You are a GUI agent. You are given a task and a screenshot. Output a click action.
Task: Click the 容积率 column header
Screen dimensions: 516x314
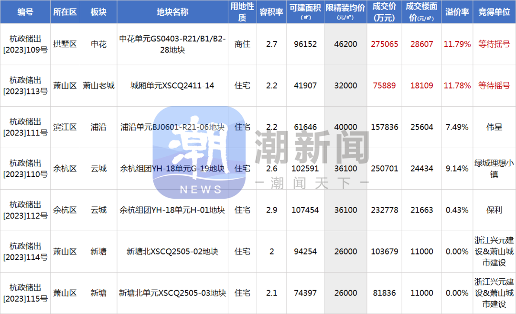[x=271, y=12]
